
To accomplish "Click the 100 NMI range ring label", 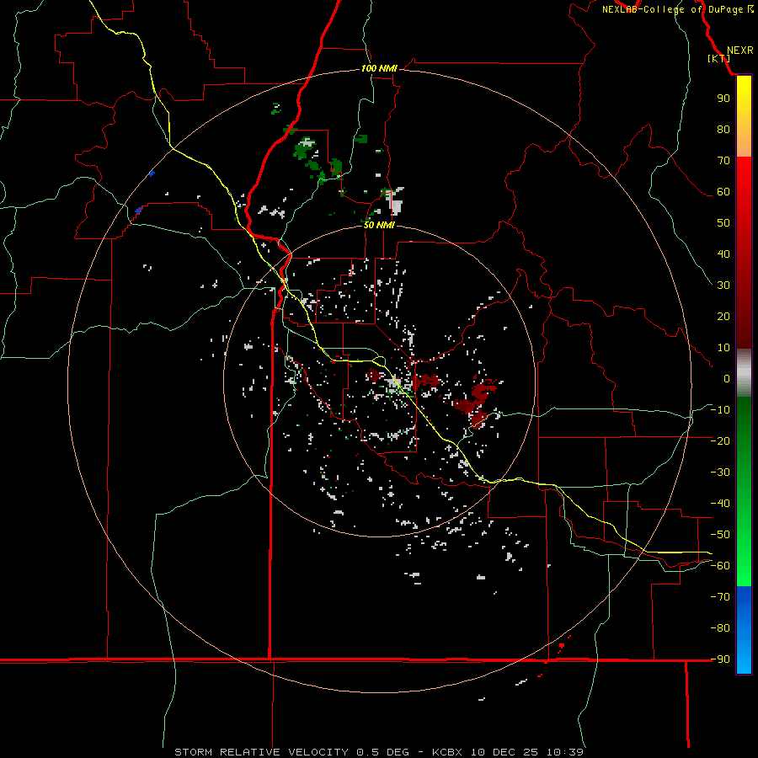I will click(x=379, y=69).
